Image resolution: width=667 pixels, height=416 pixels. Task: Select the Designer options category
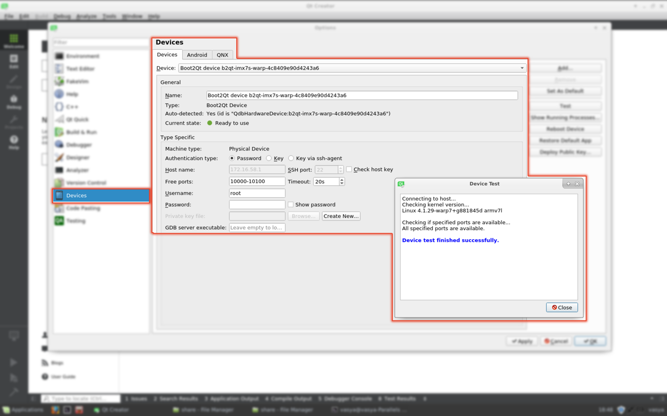pyautogui.click(x=101, y=157)
